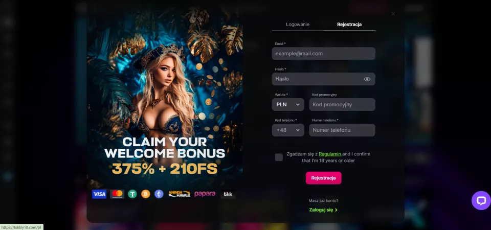Click the Blik payment logo
The height and width of the screenshot is (230, 491).
(x=228, y=194)
